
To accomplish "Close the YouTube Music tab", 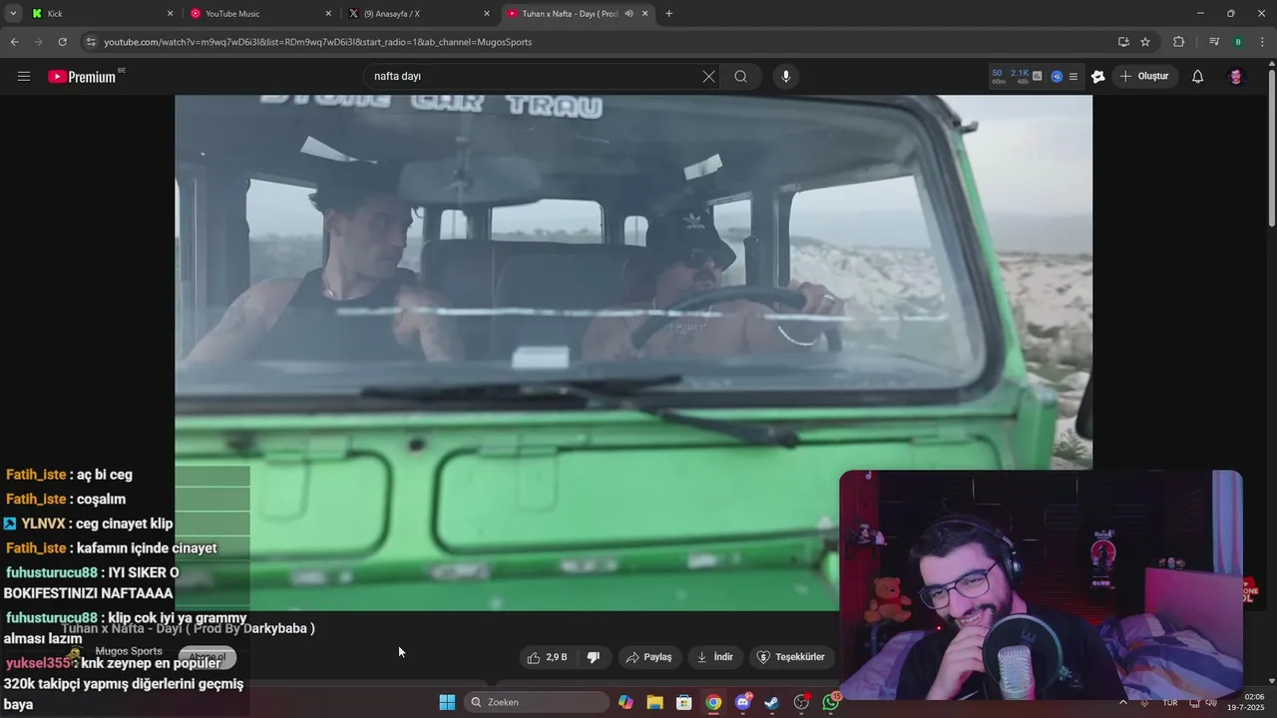I will pos(328,14).
